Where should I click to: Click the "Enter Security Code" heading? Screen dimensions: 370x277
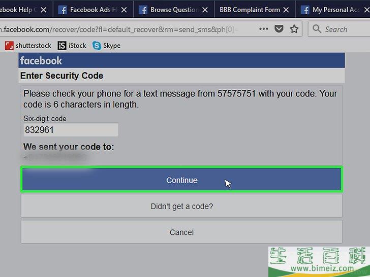(61, 76)
